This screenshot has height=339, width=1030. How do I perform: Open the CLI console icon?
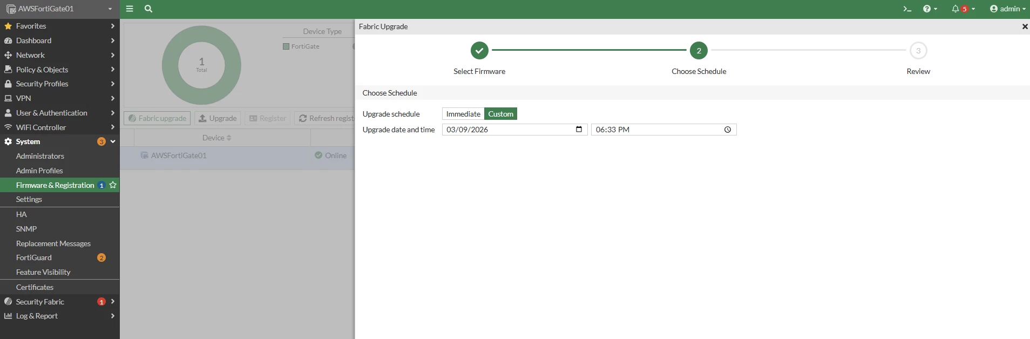(x=907, y=9)
